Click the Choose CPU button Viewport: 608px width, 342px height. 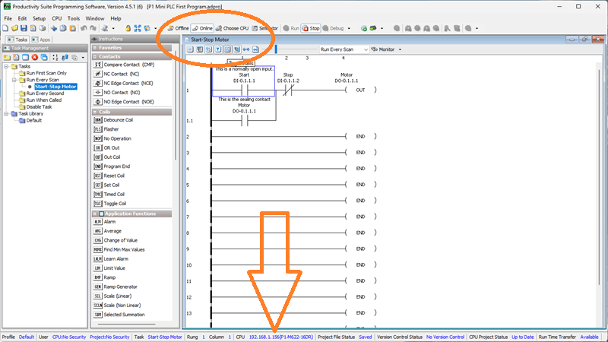coord(232,28)
